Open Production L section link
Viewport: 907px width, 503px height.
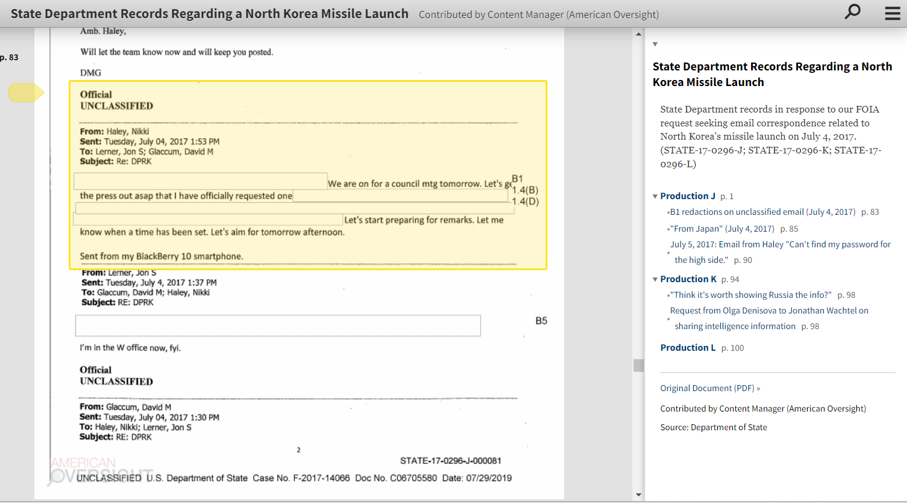click(688, 348)
